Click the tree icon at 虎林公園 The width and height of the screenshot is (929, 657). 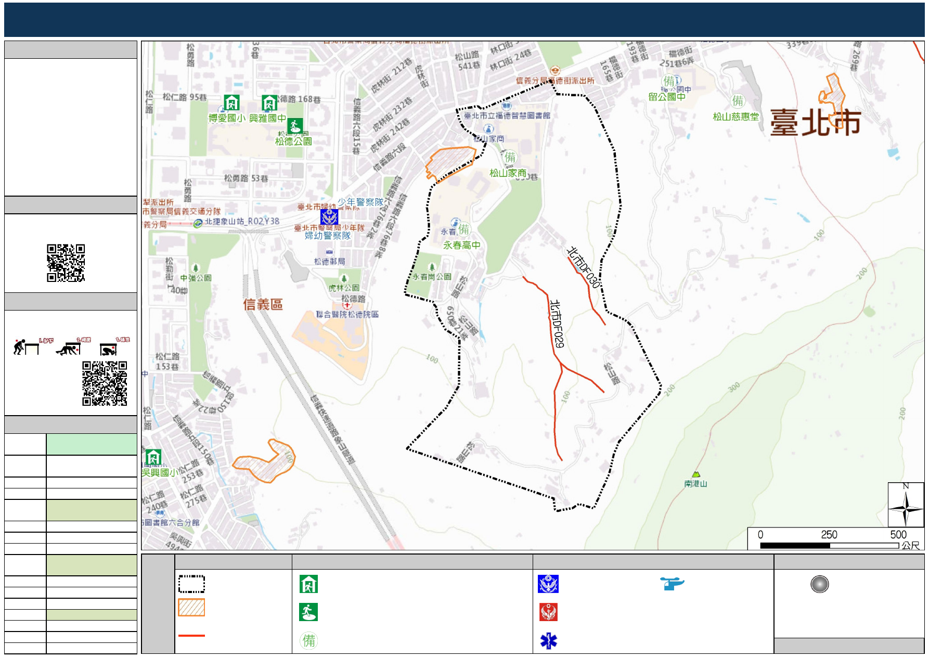[x=344, y=279]
